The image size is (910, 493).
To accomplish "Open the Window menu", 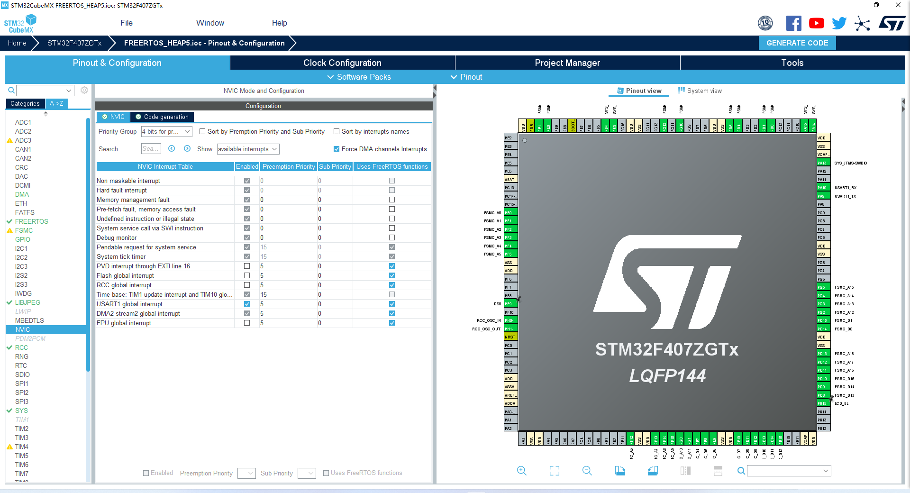I will 210,23.
